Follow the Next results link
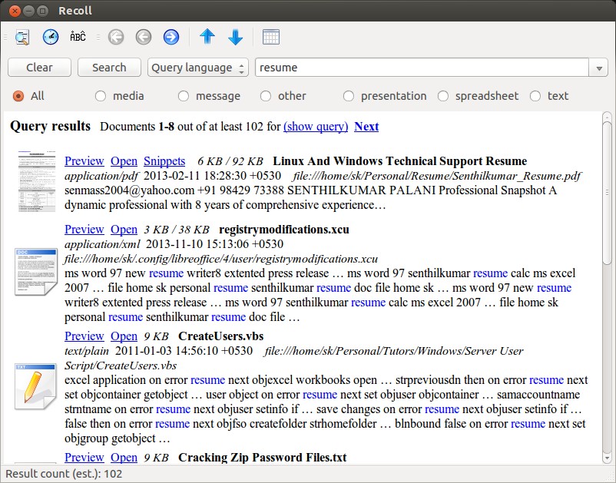616x483 pixels. pos(366,126)
